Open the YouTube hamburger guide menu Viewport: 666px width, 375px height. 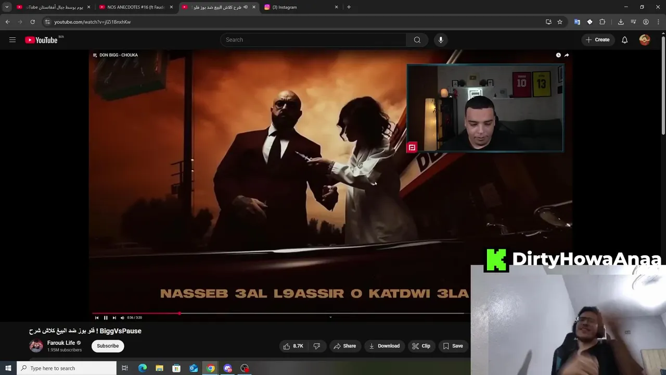[x=12, y=40]
